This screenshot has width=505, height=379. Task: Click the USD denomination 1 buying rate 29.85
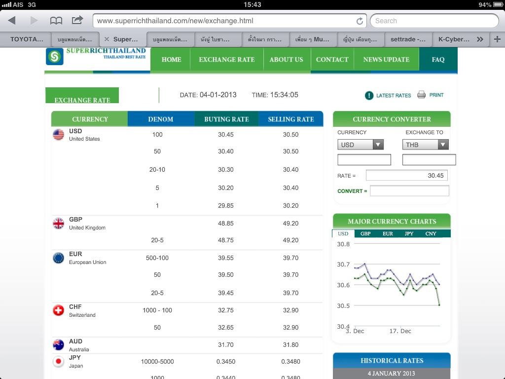[x=226, y=206]
